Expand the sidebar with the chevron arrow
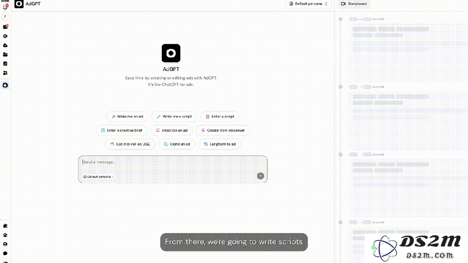 (x=5, y=16)
